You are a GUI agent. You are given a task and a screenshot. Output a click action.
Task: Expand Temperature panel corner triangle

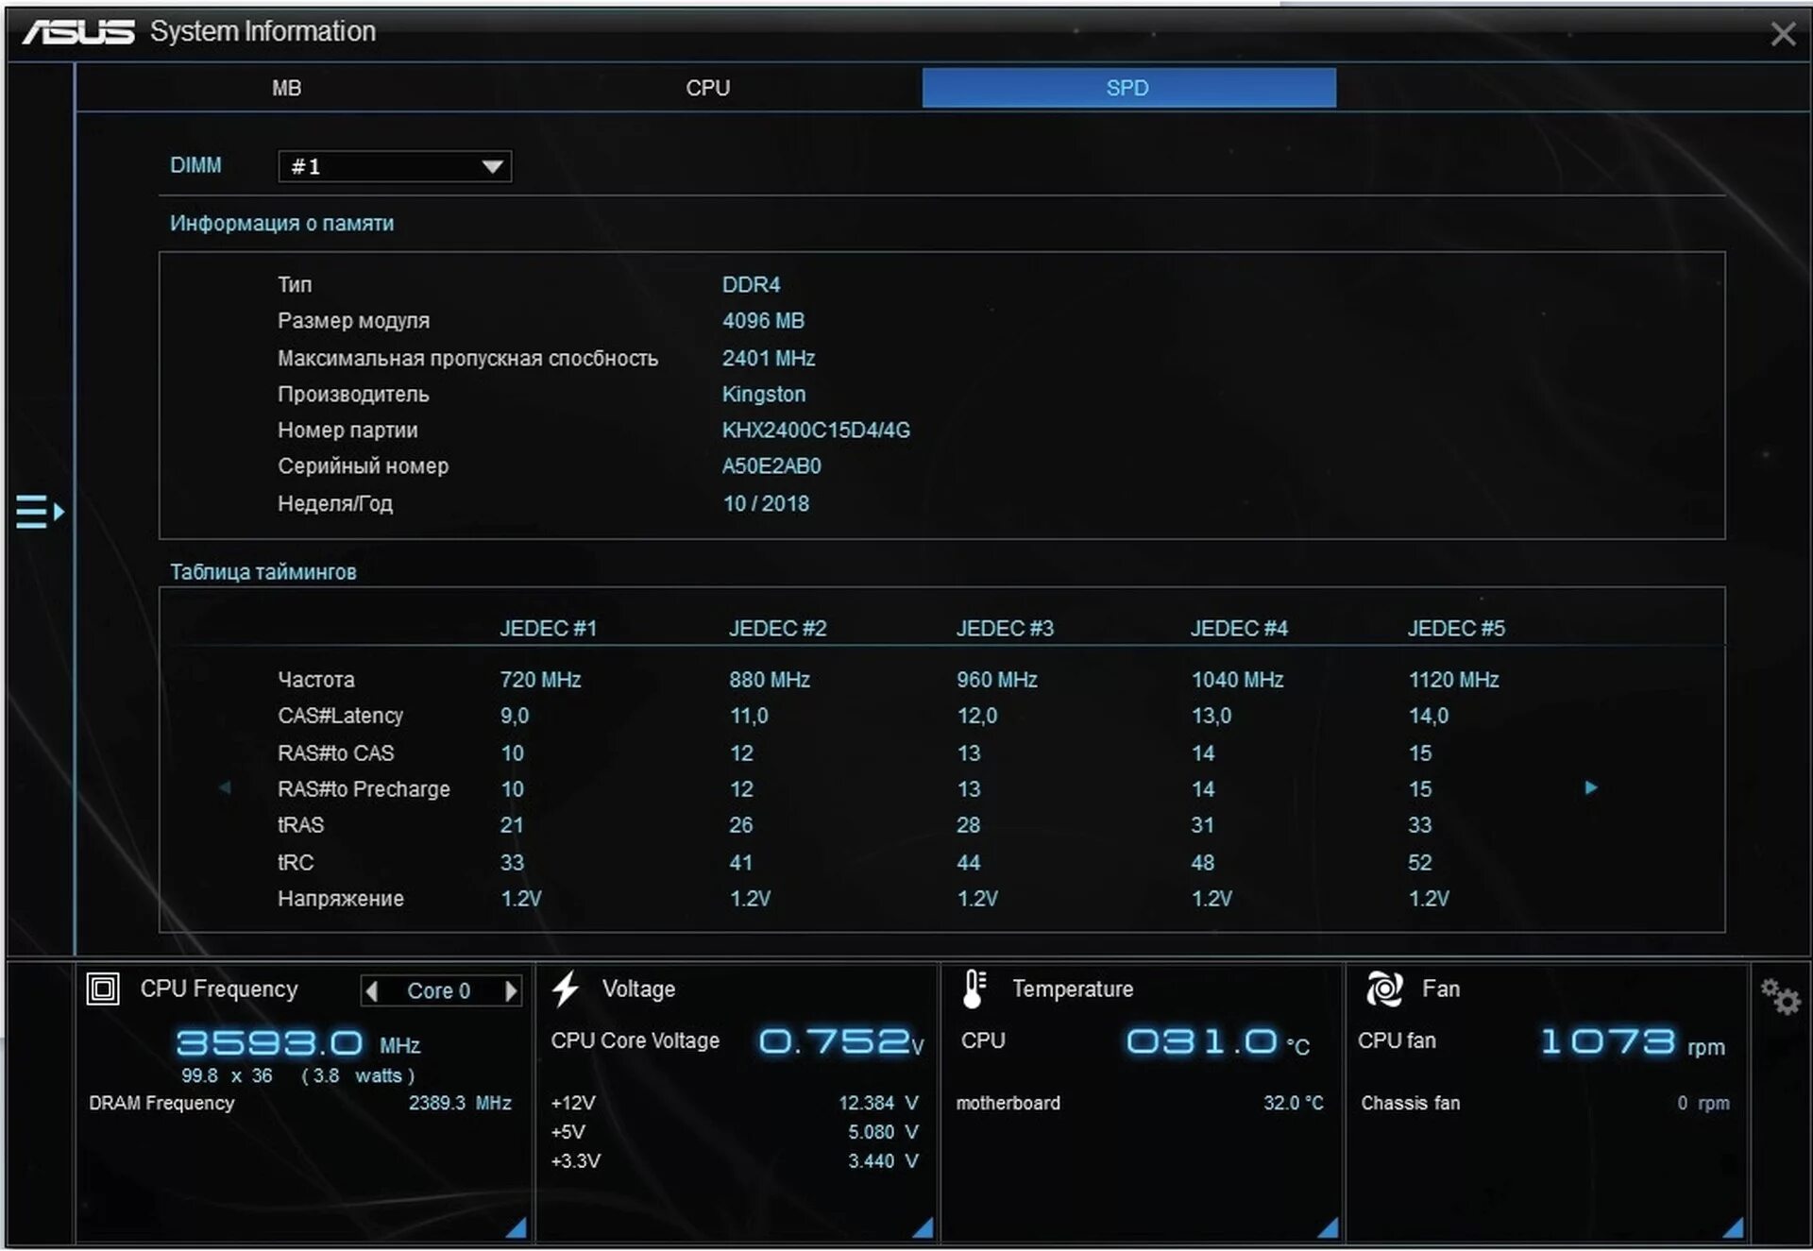click(1329, 1226)
